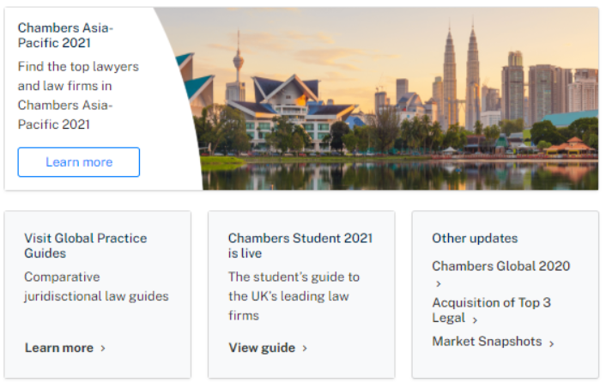
Task: Click the Asia-Pacific banner description text
Action: click(78, 95)
